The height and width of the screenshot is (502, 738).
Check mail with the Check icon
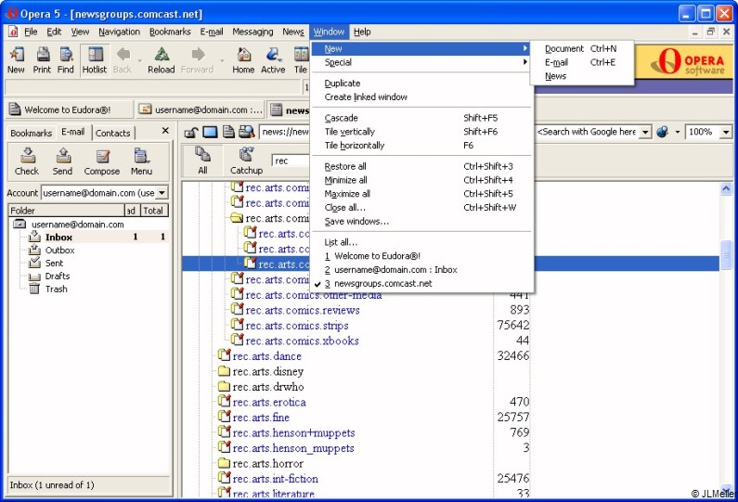tap(27, 161)
